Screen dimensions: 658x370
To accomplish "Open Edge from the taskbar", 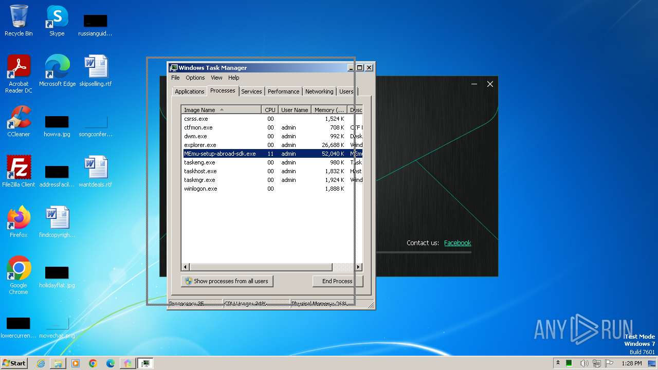I will tap(111, 363).
